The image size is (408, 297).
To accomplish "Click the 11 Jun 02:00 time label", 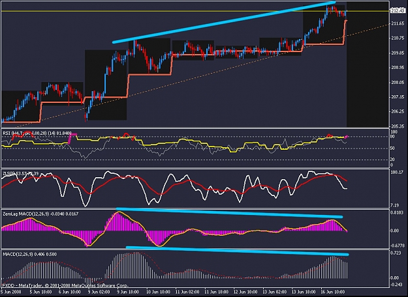I will (187, 292).
